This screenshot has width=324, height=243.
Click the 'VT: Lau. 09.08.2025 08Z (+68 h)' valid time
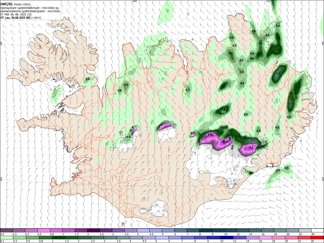tap(21, 18)
